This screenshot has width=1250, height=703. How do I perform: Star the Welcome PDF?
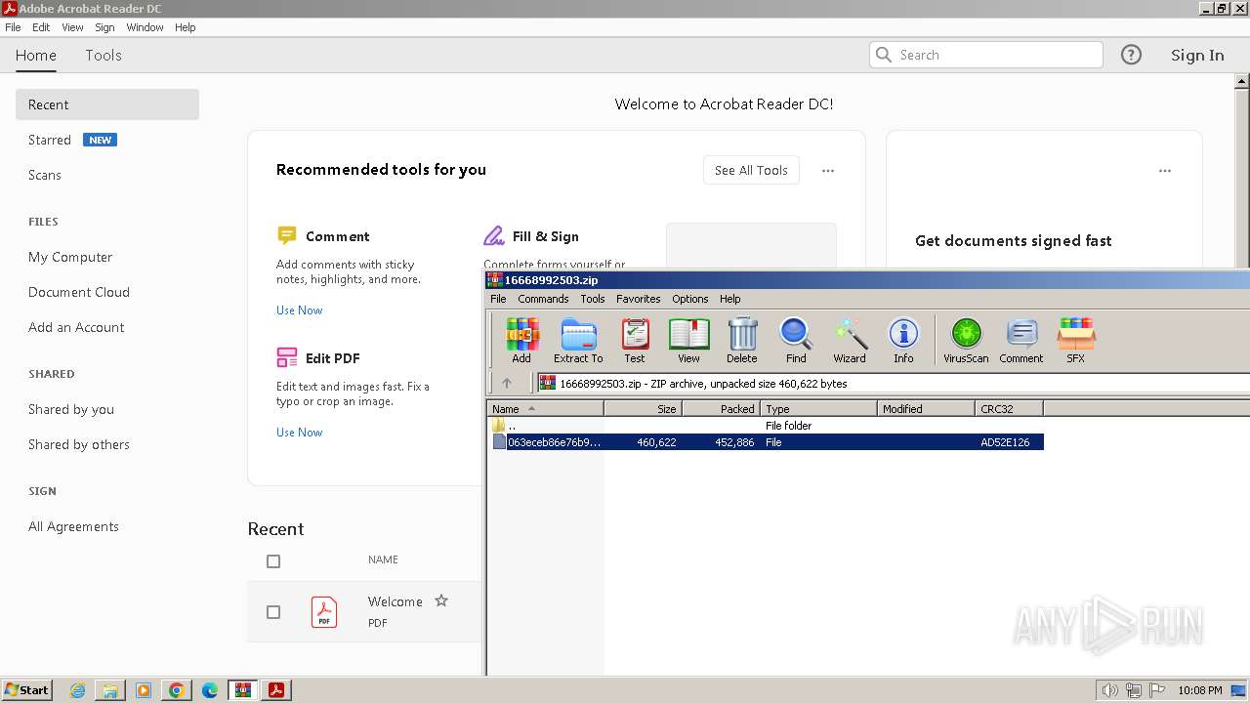tap(441, 600)
